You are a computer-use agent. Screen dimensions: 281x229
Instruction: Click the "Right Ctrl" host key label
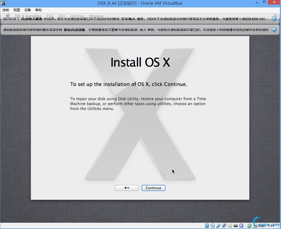tap(266, 226)
